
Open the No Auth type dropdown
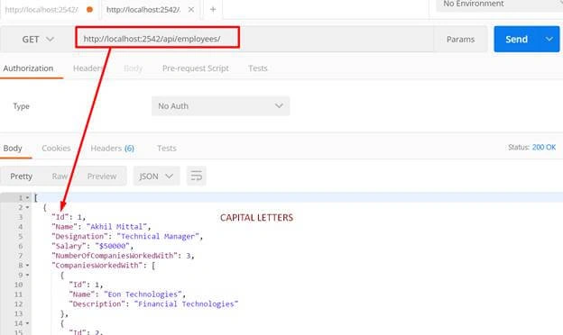(x=220, y=106)
